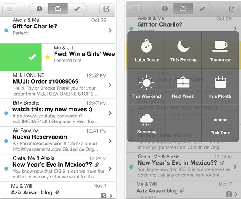241x199 pixels.
Task: Snooze until Tomorrow with coffee cup icon
Action: pyautogui.click(x=220, y=50)
